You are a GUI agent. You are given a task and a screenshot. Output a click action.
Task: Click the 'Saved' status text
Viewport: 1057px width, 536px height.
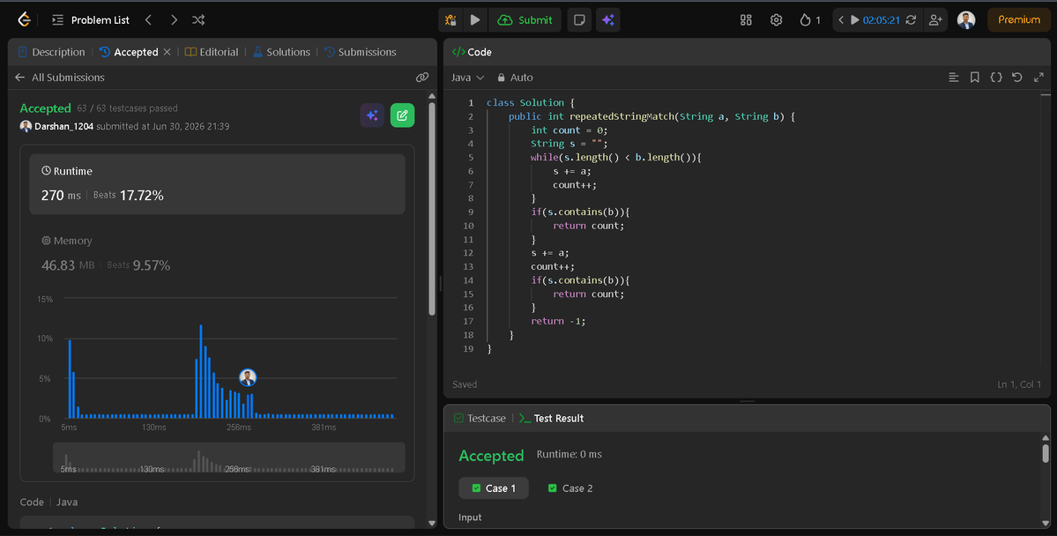point(465,384)
